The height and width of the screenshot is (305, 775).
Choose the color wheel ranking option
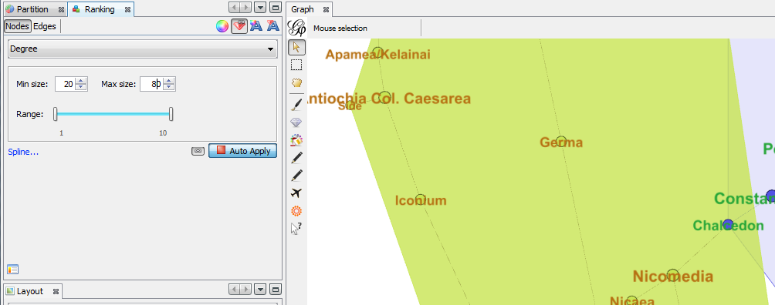[x=222, y=26]
